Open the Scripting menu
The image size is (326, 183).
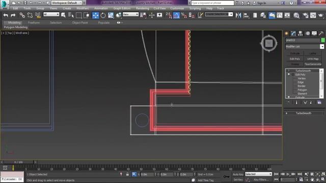click(195, 8)
